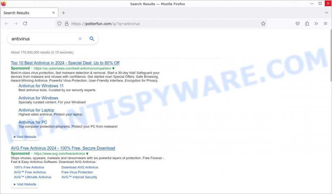Open Antivirus for Laptop link
This screenshot has width=332, height=194.
click(36, 110)
